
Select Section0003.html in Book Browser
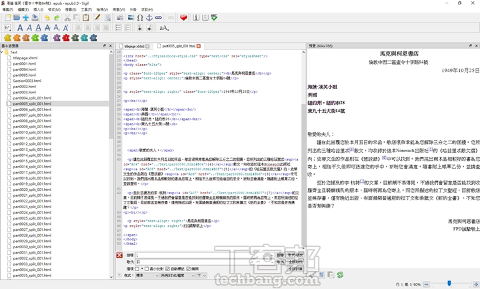coord(27,81)
